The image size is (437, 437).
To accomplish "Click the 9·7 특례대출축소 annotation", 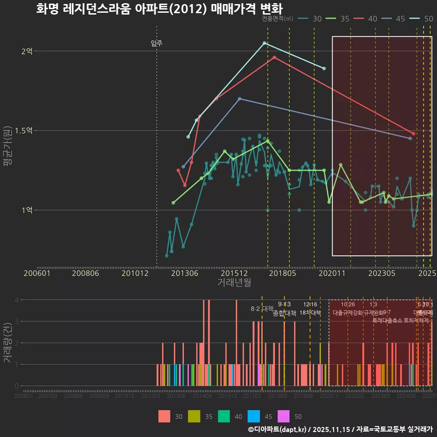I will (387, 316).
